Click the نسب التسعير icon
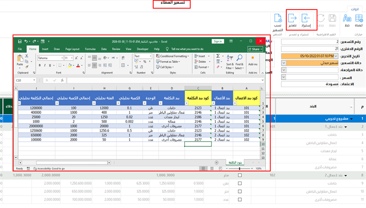Screen dimensions: 366x208 click(x=278, y=19)
